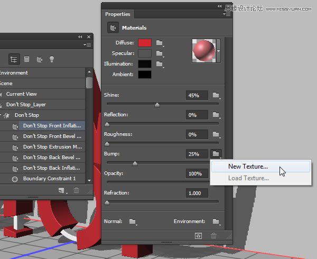Select the Don't Stop_Layer row

(42, 105)
